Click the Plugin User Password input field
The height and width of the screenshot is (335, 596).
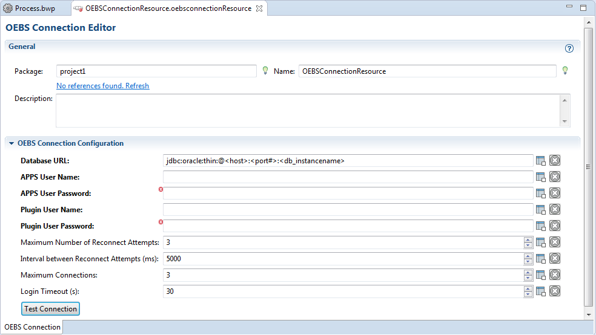[x=348, y=226]
